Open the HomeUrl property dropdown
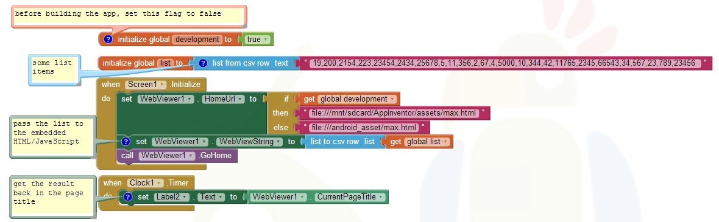 [x=223, y=99]
